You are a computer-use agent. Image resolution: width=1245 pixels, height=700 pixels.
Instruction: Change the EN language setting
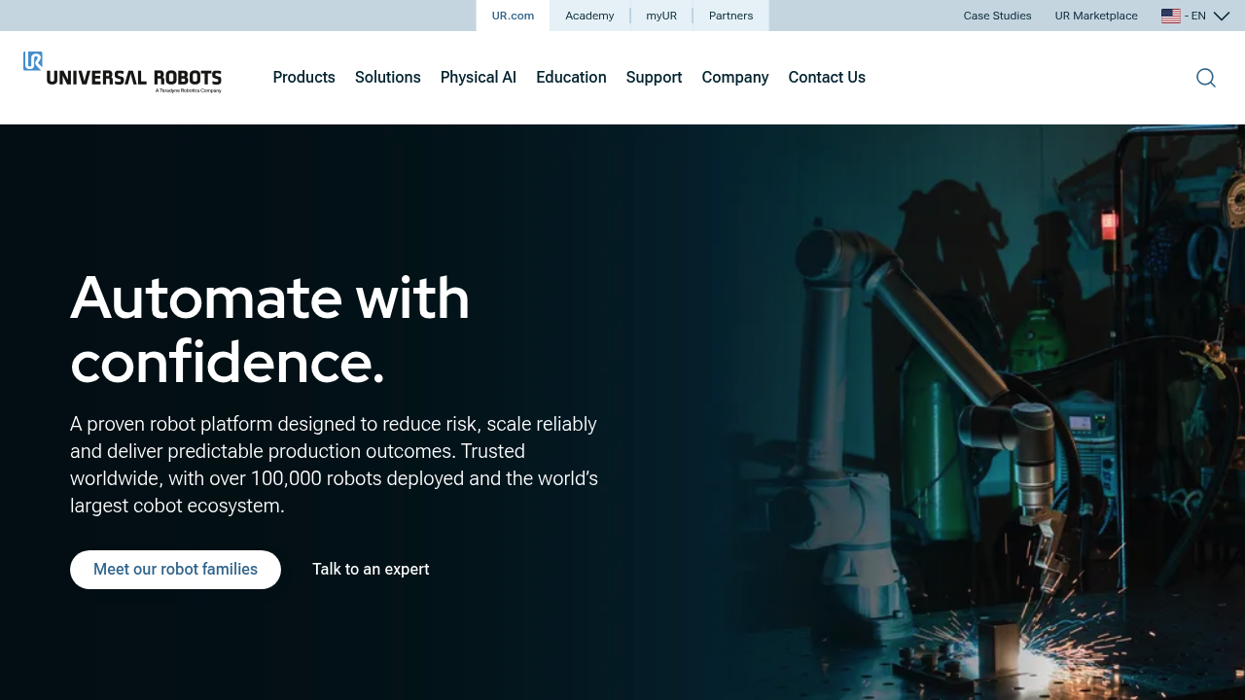pyautogui.click(x=1195, y=16)
